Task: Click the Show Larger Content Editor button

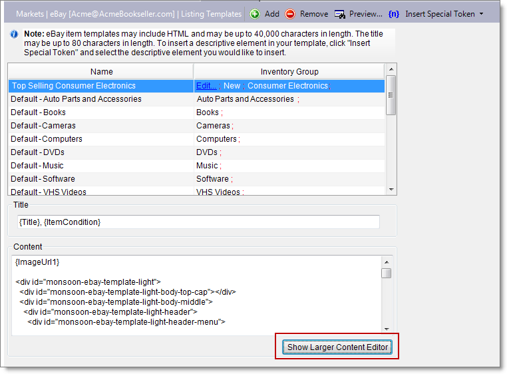Action: (x=337, y=347)
